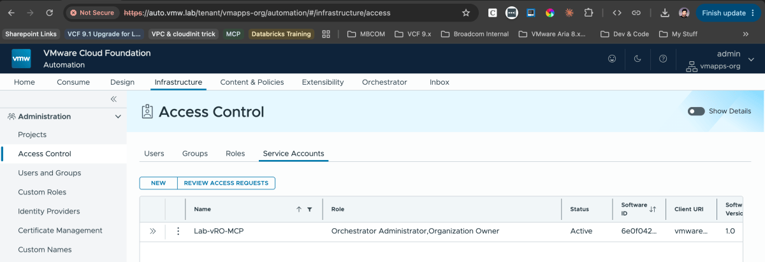Open the Extensibility tab
765x262 pixels.
pyautogui.click(x=323, y=82)
